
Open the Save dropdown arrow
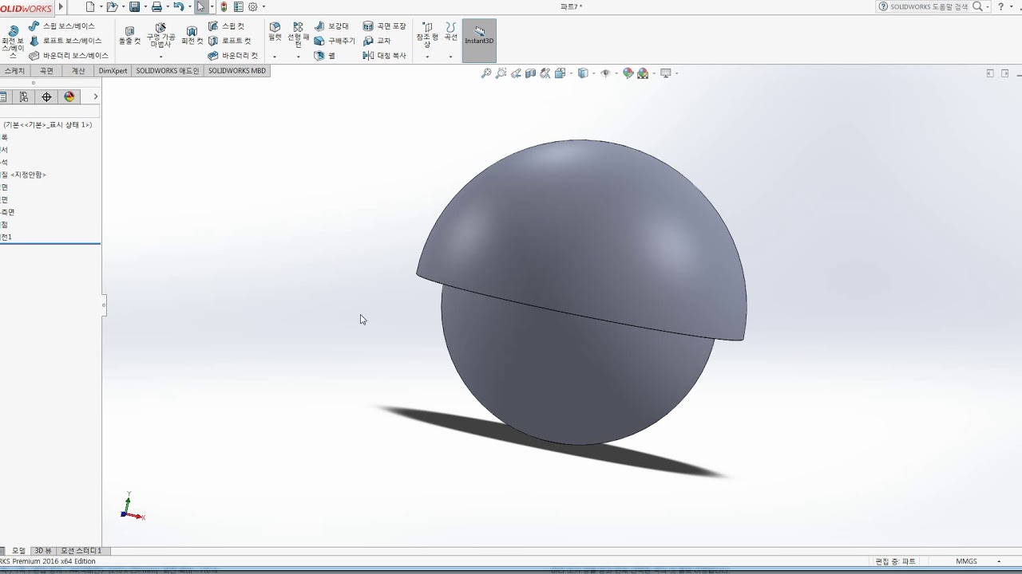point(145,7)
